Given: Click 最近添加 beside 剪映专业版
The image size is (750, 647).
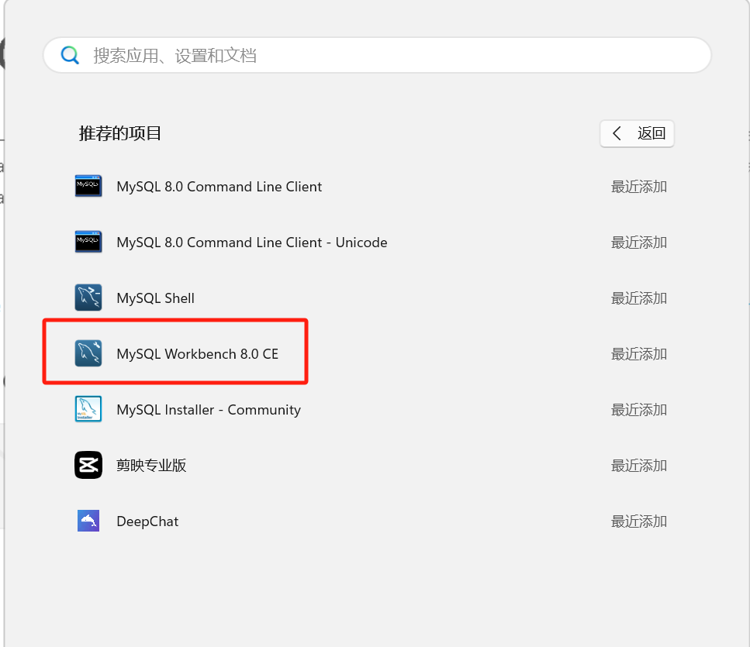Looking at the screenshot, I should pyautogui.click(x=639, y=466).
